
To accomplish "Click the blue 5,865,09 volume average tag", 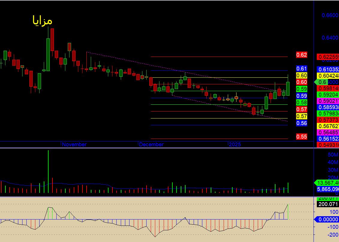I will 328,189.
